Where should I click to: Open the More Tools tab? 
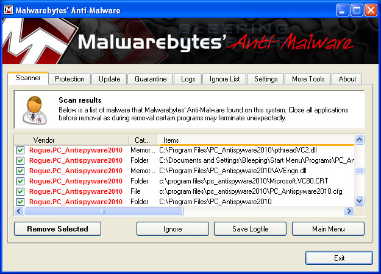click(x=308, y=79)
